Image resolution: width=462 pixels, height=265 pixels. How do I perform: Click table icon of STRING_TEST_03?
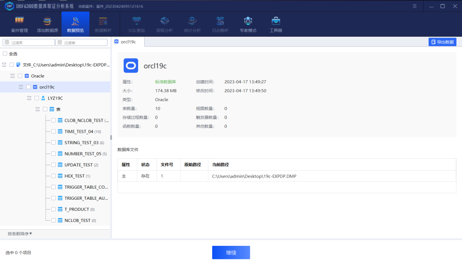(60, 143)
